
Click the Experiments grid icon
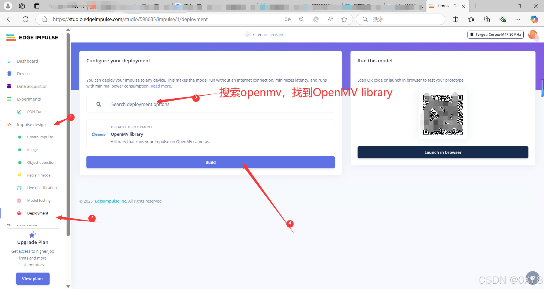(9, 99)
